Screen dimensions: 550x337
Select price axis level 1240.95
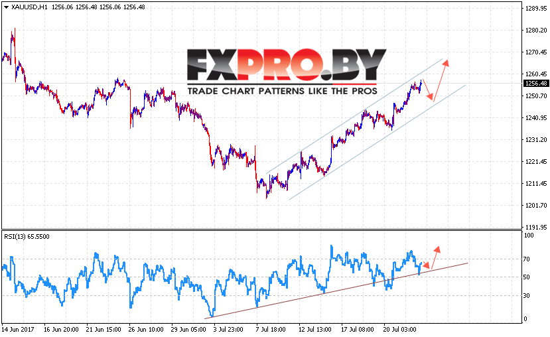click(x=536, y=118)
